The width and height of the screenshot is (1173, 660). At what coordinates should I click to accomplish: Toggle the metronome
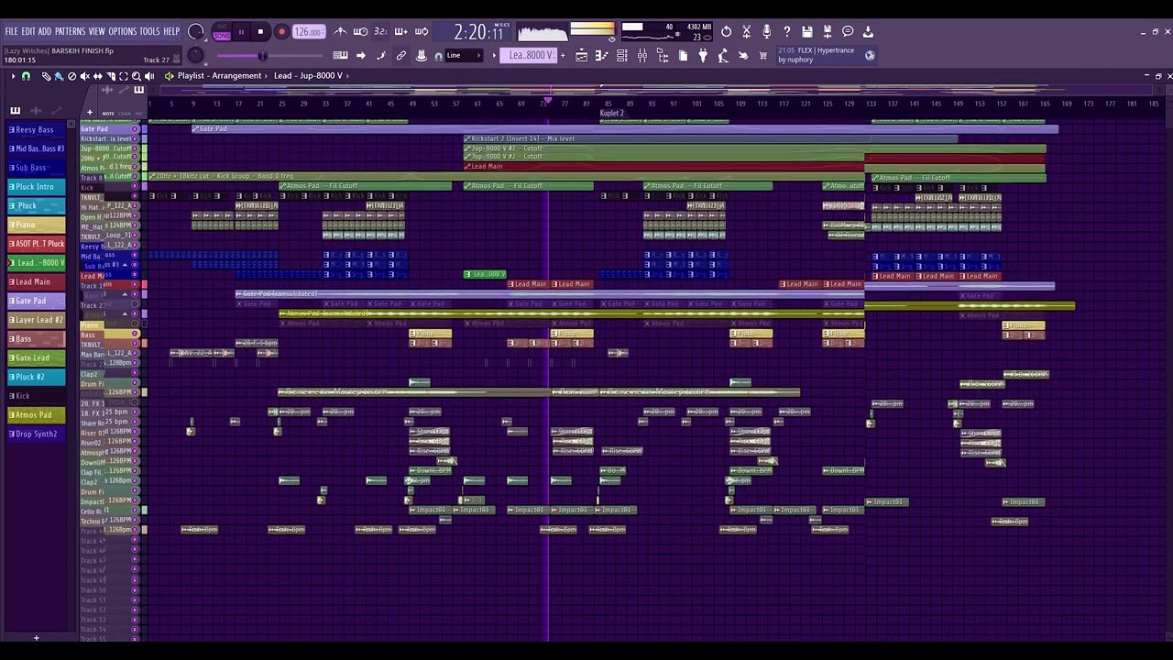(340, 32)
